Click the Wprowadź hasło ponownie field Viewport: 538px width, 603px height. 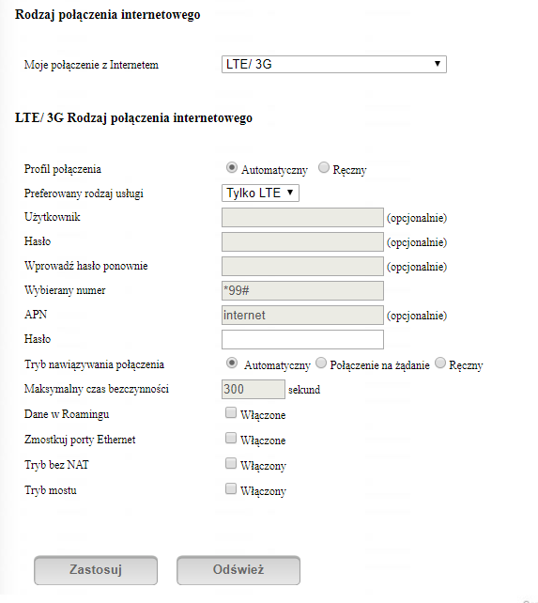pyautogui.click(x=302, y=267)
